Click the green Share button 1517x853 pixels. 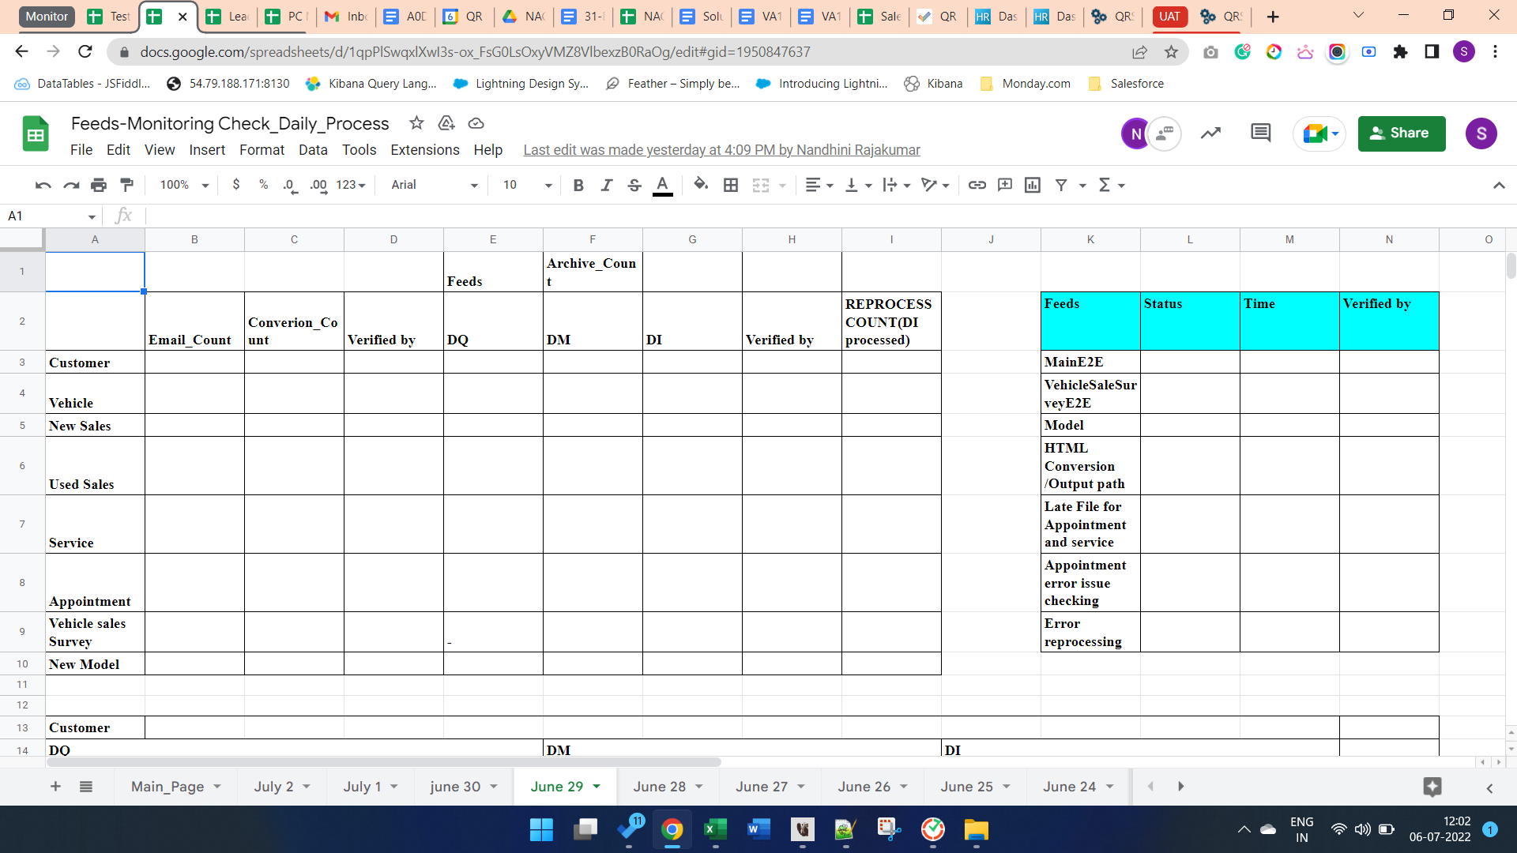pyautogui.click(x=1401, y=133)
